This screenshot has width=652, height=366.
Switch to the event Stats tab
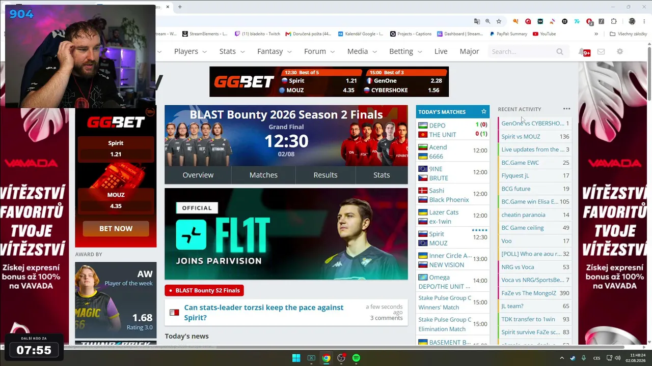tap(382, 175)
